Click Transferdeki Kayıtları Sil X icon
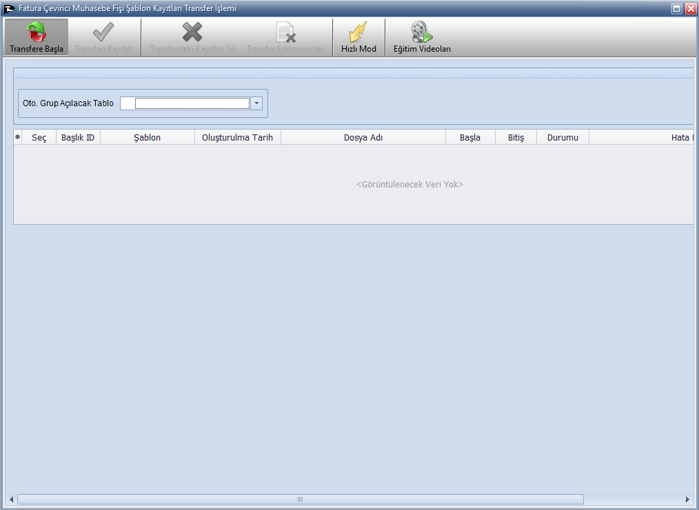699x510 pixels. tap(192, 32)
